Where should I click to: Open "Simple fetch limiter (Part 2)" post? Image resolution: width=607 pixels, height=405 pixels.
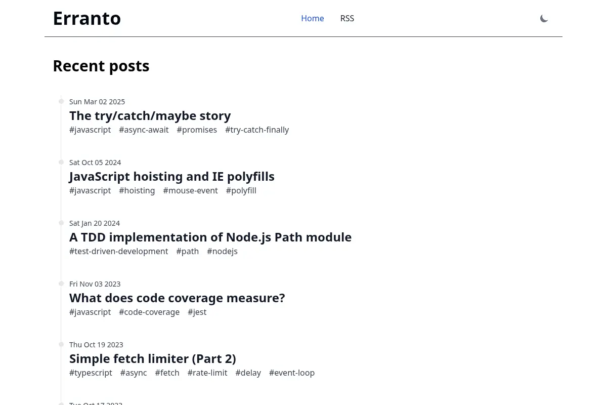(x=153, y=358)
